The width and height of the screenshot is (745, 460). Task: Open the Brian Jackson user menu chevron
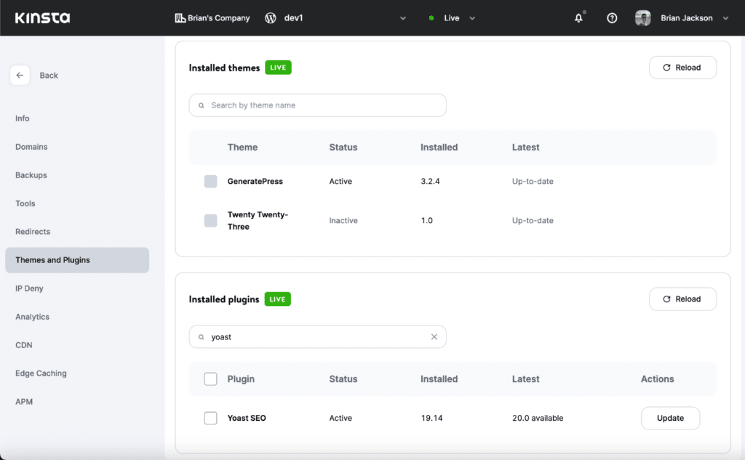click(x=725, y=18)
